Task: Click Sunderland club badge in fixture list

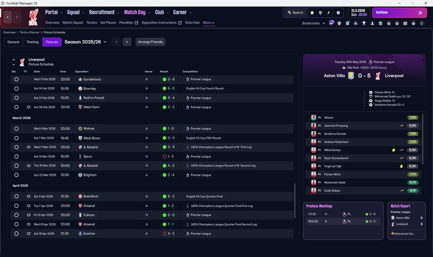Action: tap(80, 79)
